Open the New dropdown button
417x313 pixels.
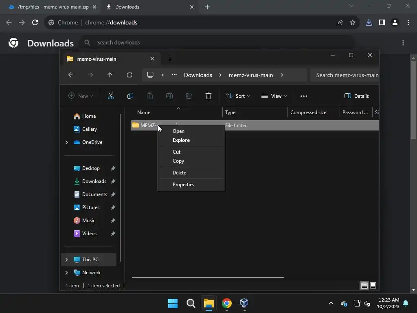tap(81, 96)
